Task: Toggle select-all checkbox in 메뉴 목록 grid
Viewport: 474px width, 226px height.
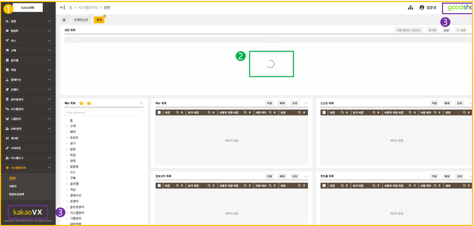Action: 159,113
